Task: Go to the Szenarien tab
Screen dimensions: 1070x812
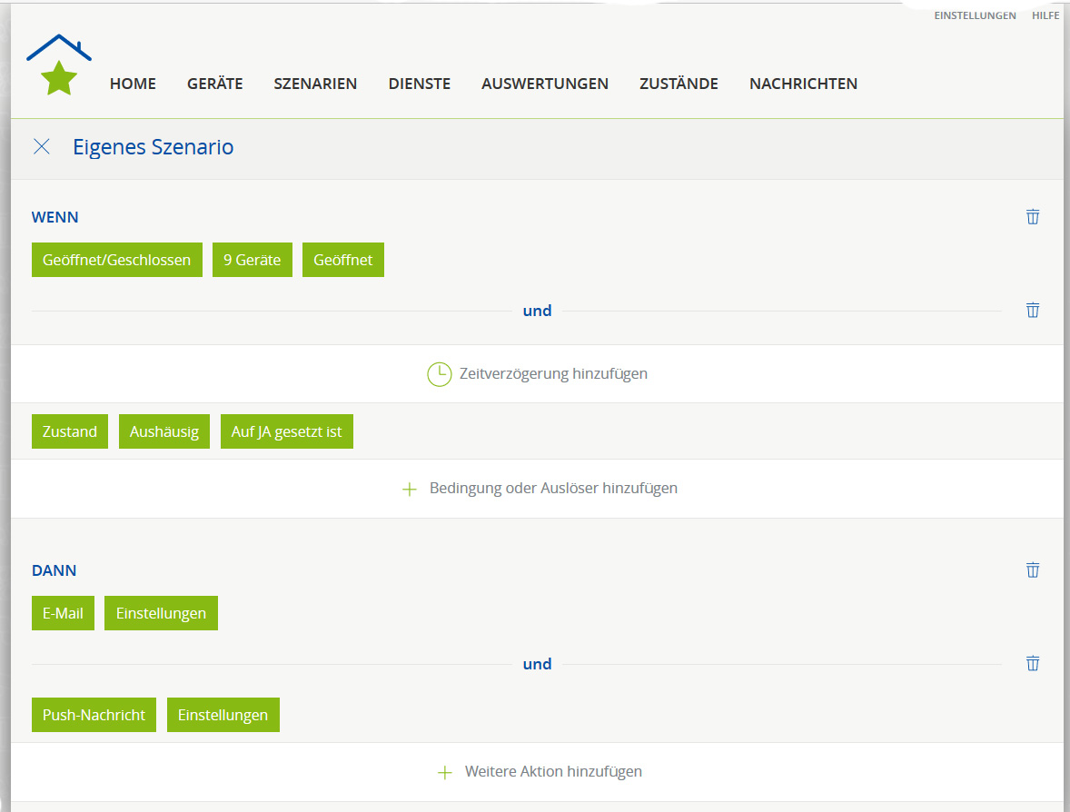Action: [x=315, y=84]
